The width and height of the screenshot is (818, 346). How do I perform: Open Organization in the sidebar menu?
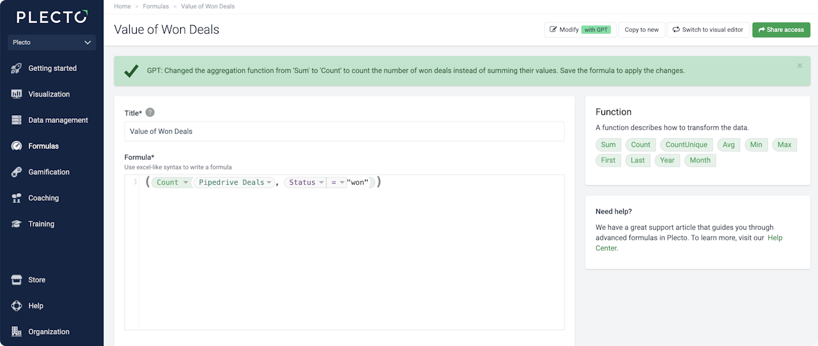tap(49, 332)
